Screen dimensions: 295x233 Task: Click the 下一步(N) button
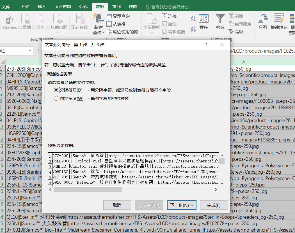point(181,205)
